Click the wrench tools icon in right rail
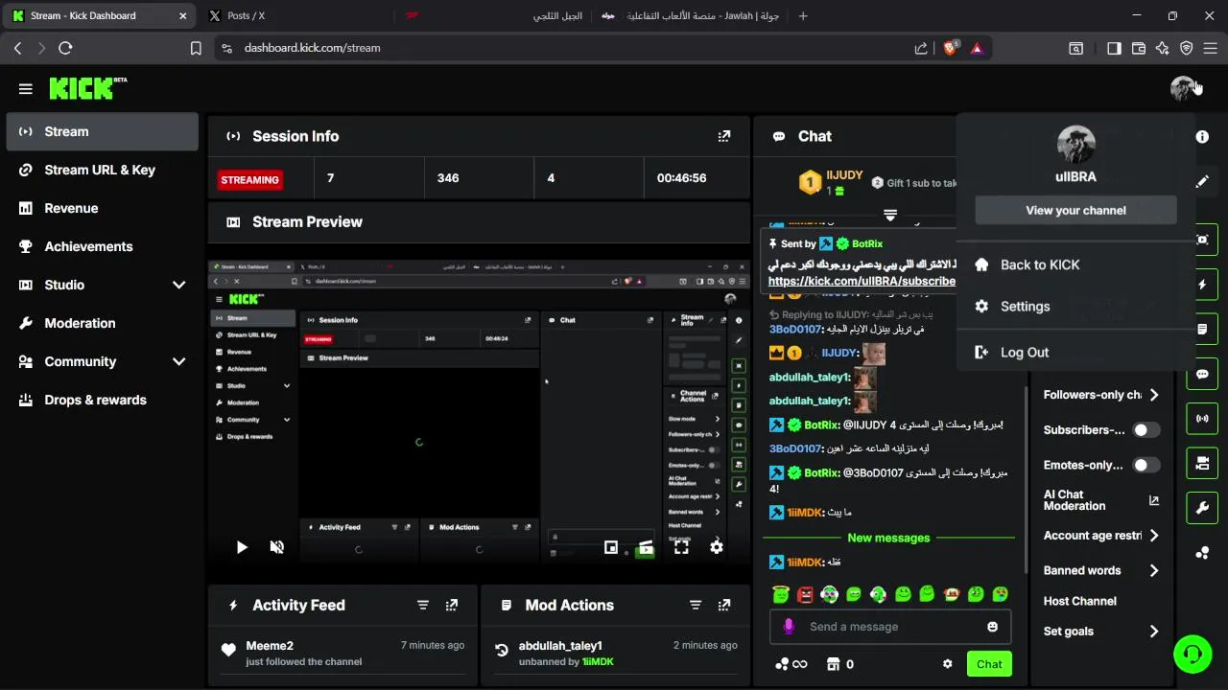This screenshot has width=1228, height=690. (x=1202, y=508)
